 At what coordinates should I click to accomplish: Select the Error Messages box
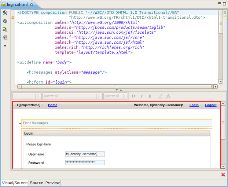point(117,123)
